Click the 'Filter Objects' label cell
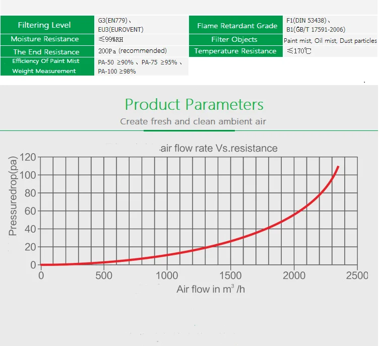The height and width of the screenshot is (346, 379). [x=236, y=40]
